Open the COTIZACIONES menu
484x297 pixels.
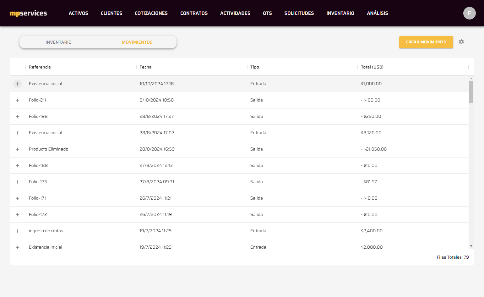click(151, 13)
